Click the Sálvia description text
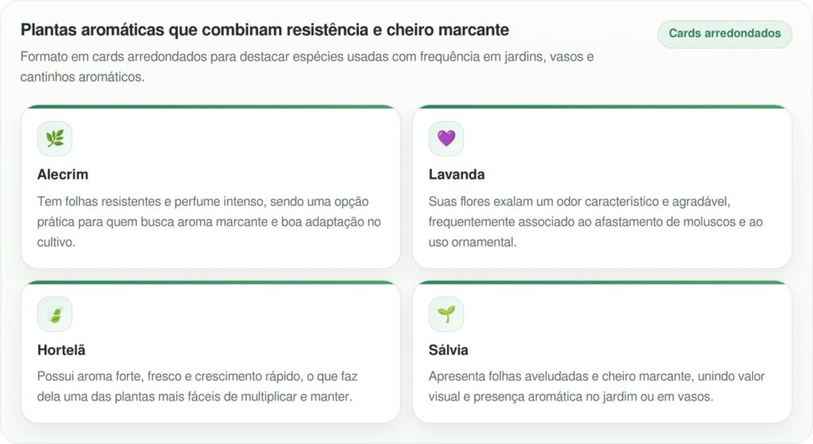813x444 pixels. pyautogui.click(x=595, y=386)
